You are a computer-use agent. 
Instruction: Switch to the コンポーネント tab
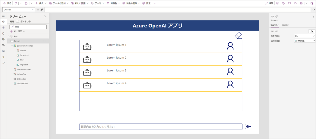pos(23,21)
